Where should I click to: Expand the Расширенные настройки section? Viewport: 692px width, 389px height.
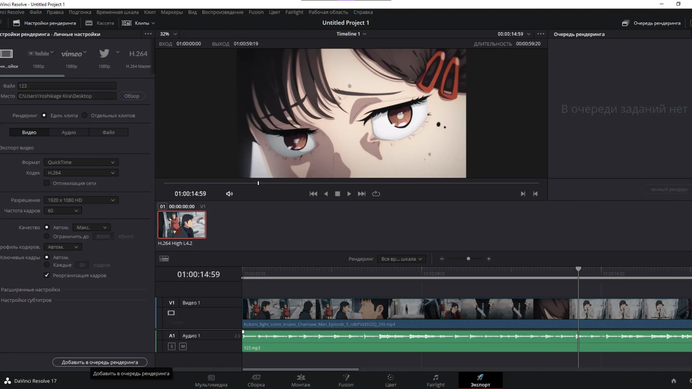coord(30,290)
